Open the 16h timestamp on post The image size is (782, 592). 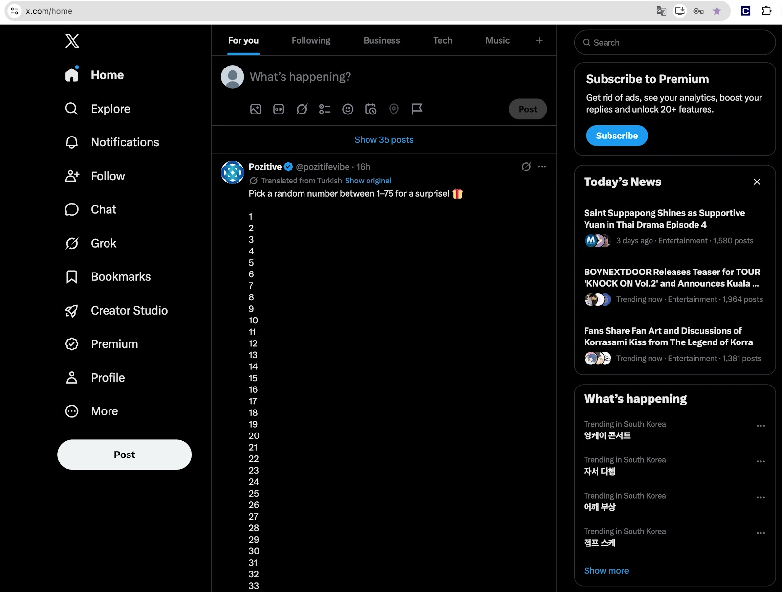pos(363,167)
